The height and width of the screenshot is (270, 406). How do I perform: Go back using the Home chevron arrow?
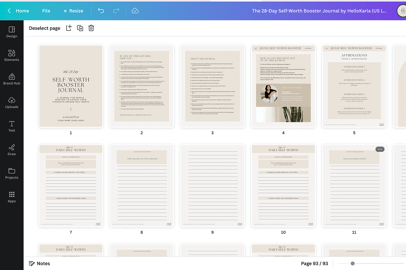click(9, 11)
